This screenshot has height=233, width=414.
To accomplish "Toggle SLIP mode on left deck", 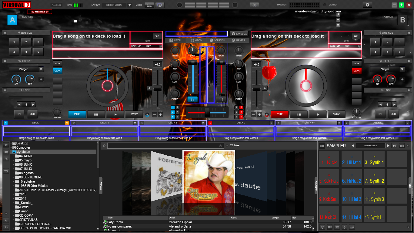I will pyautogui.click(x=58, y=63).
